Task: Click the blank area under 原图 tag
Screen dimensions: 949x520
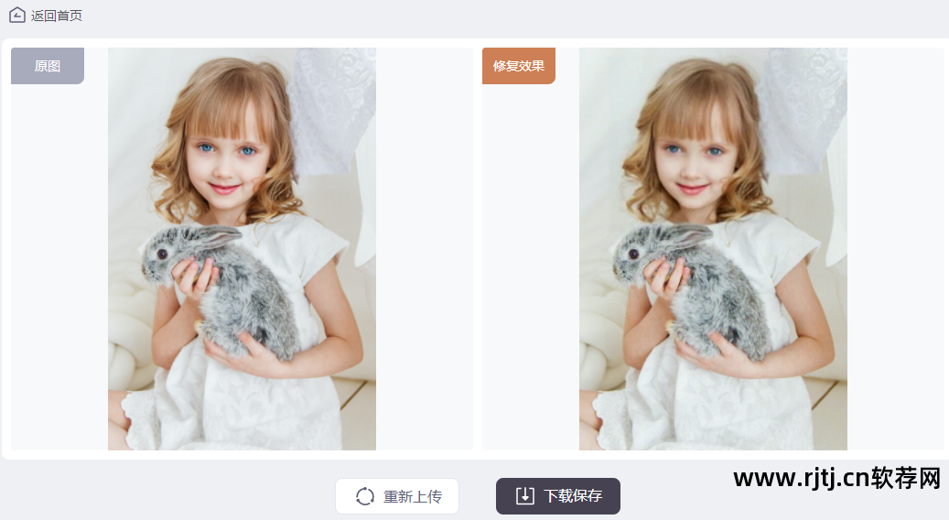Action: pyautogui.click(x=59, y=266)
